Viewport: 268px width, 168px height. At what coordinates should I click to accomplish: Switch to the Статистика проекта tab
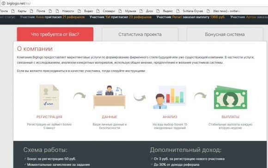(x=140, y=34)
